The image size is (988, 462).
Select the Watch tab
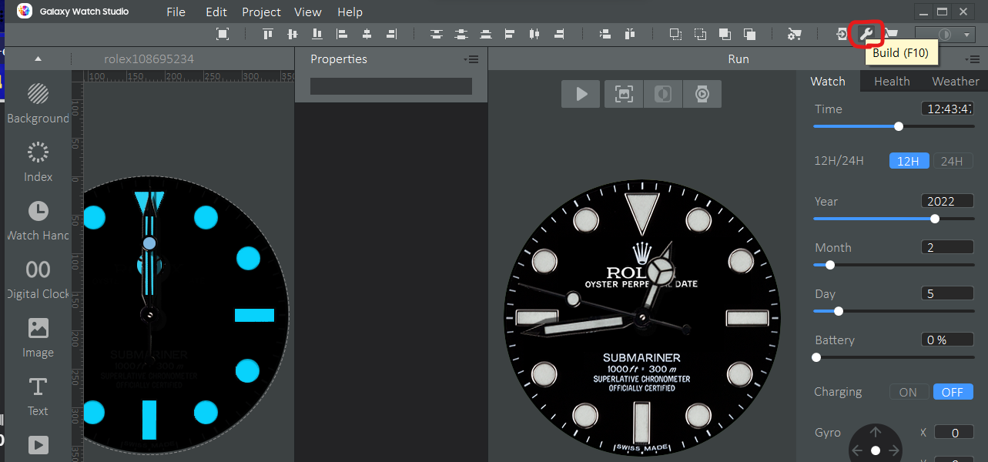828,81
